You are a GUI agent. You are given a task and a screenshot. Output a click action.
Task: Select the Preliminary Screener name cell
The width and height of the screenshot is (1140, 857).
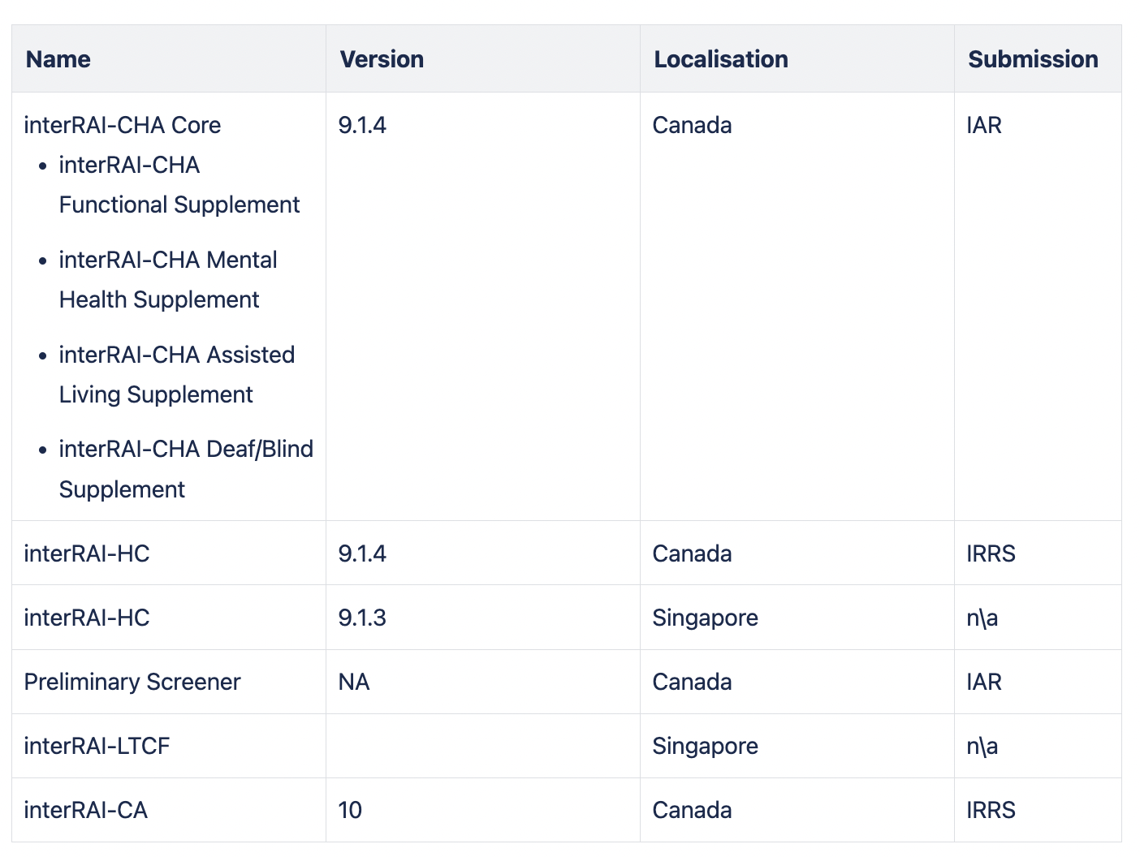pos(132,682)
